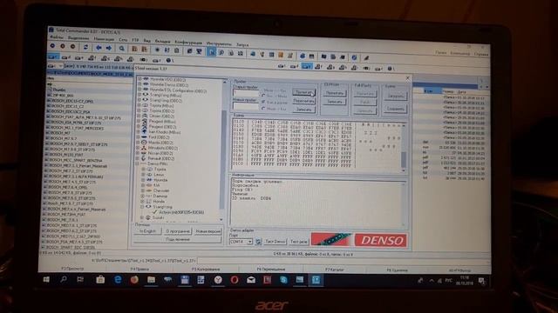Click F5 Копирование in function bar
Viewport: 558px width, 313px height.
(206, 270)
